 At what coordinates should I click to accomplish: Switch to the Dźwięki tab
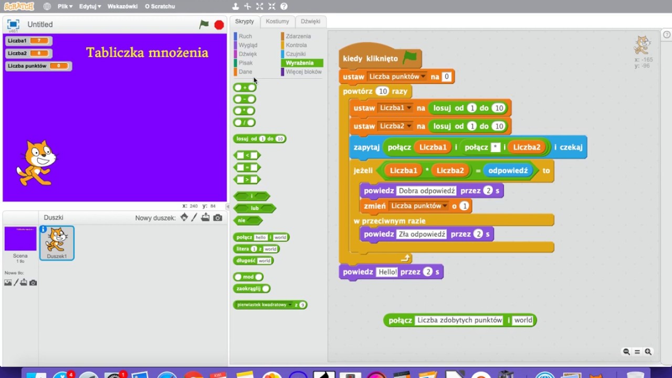(311, 22)
